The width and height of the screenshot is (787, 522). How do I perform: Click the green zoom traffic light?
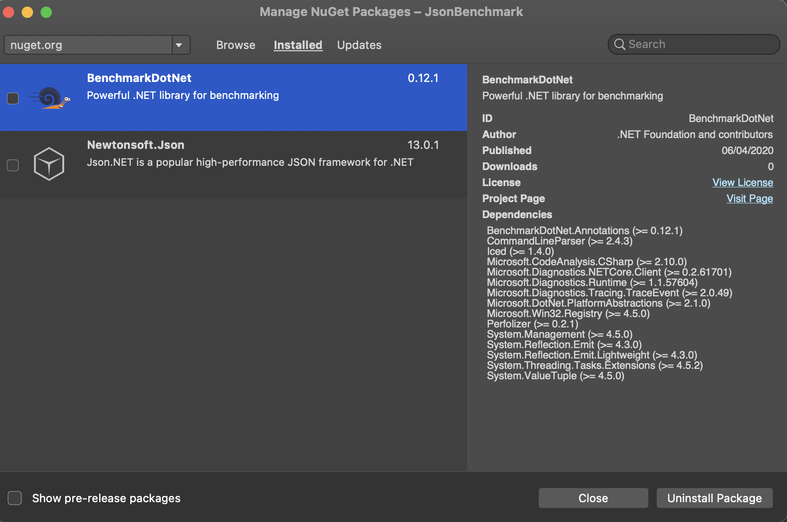pyautogui.click(x=46, y=12)
